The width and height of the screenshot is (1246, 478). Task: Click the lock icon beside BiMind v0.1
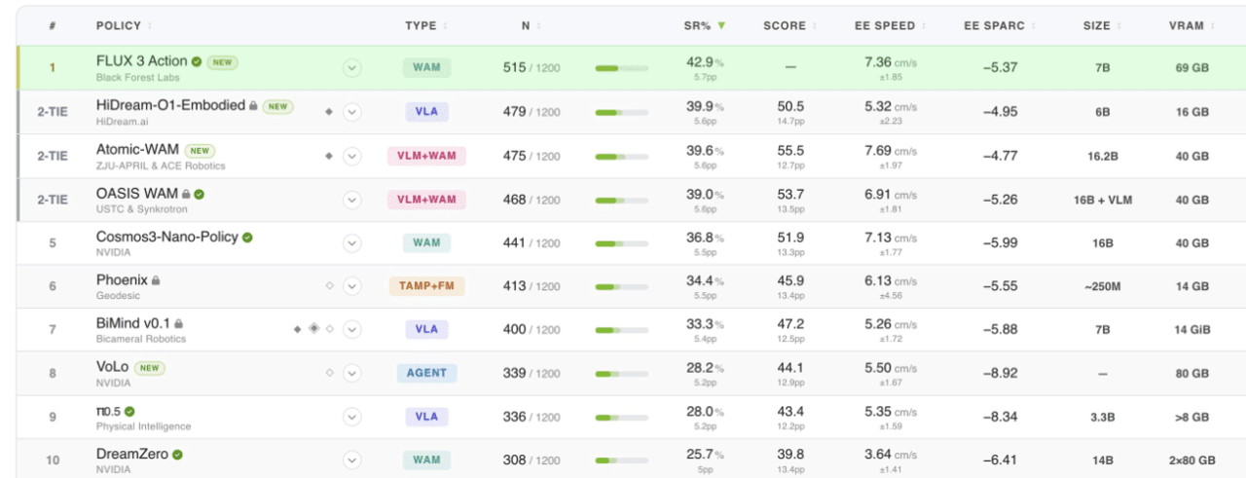(179, 323)
